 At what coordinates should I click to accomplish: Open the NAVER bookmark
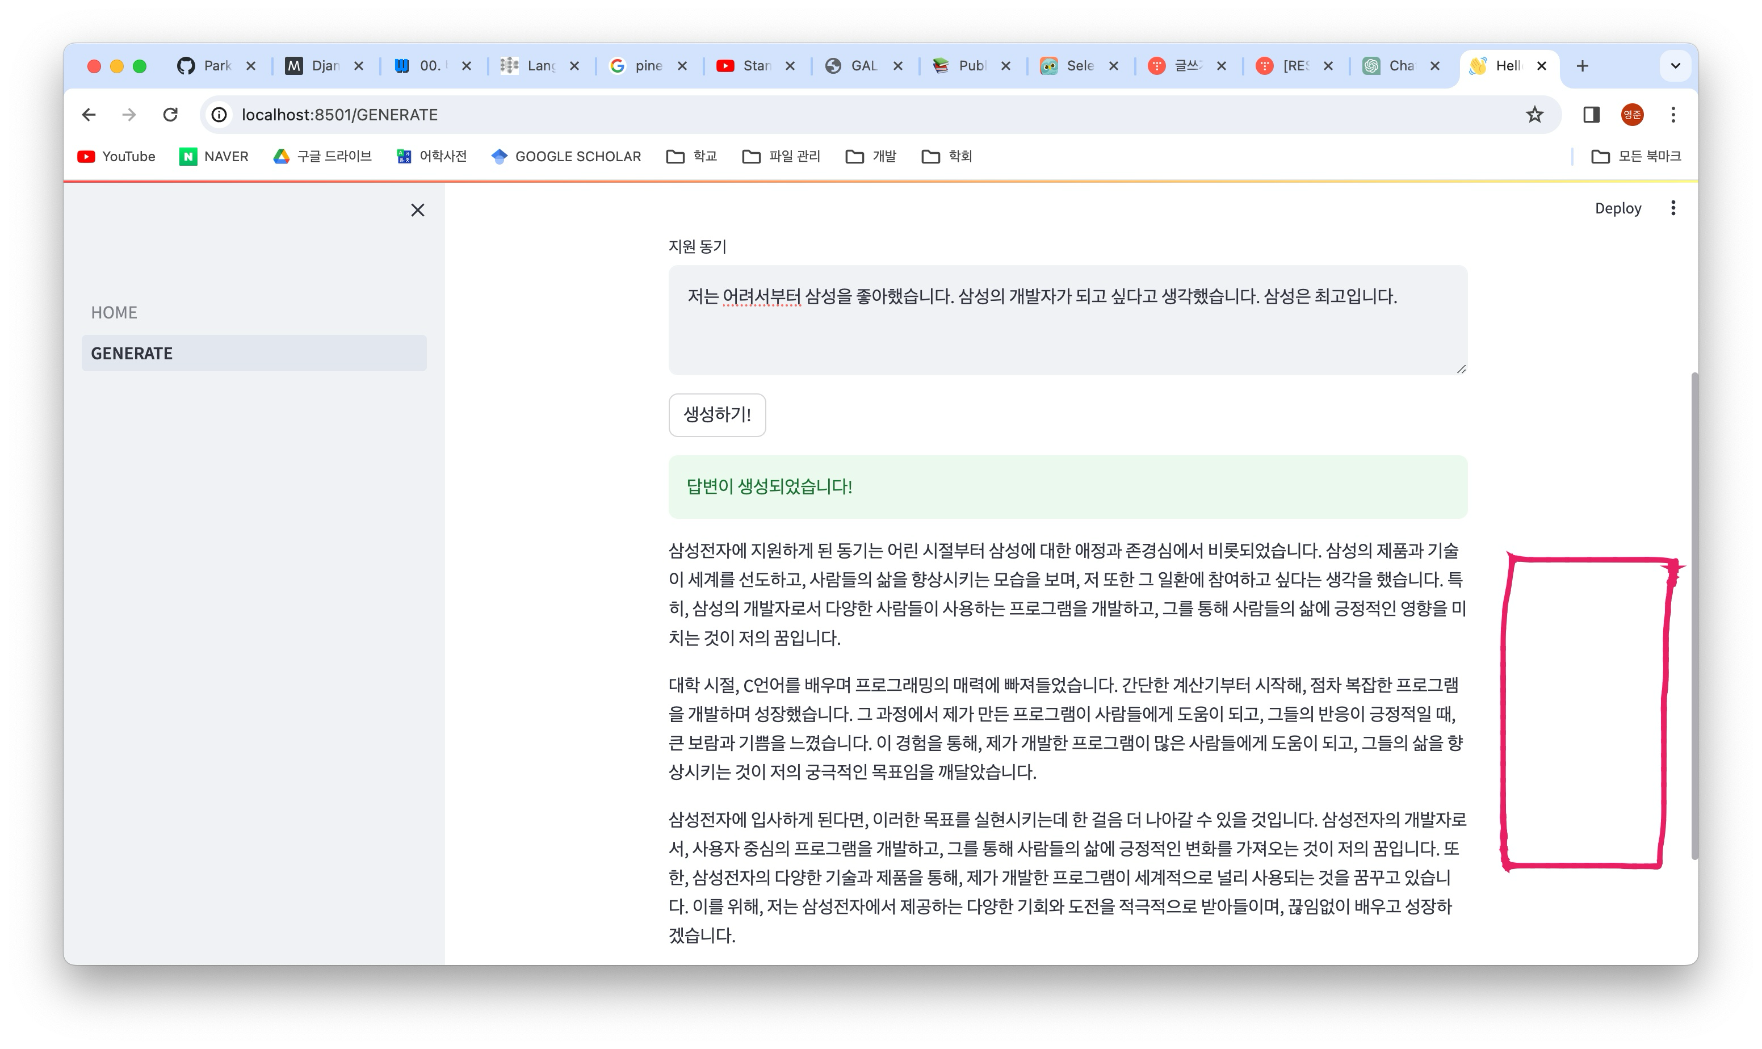tap(214, 156)
